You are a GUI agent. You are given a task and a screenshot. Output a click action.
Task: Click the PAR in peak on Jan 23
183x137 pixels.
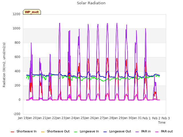pyautogui.click(x=60, y=23)
